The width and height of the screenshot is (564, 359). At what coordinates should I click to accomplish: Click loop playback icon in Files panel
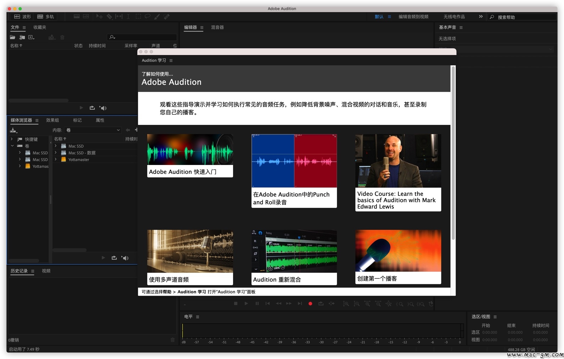point(92,108)
